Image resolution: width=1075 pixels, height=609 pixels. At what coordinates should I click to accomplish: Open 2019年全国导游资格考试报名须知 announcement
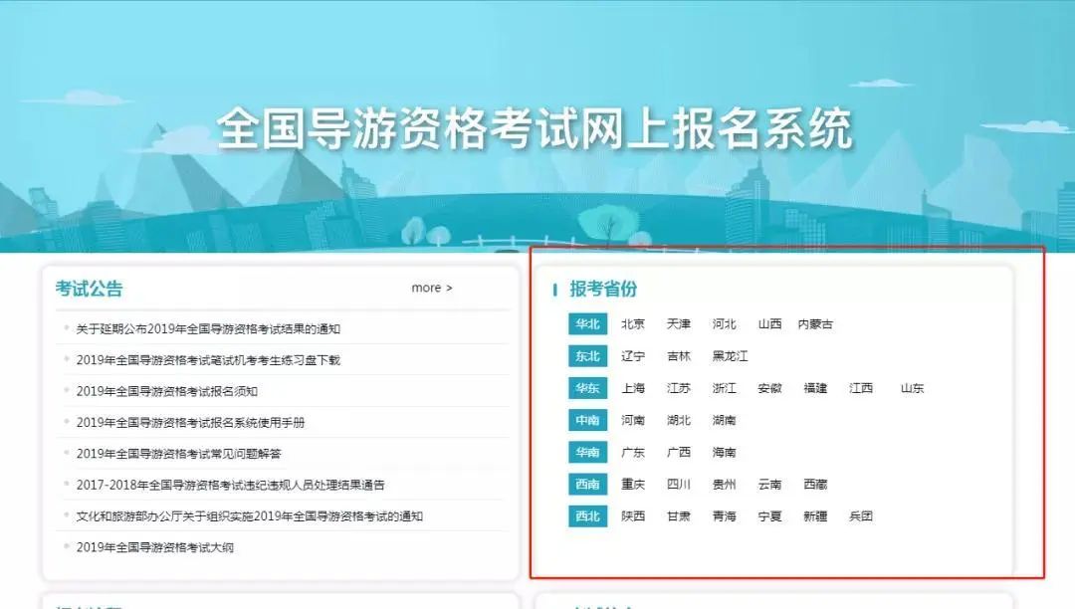pyautogui.click(x=166, y=391)
